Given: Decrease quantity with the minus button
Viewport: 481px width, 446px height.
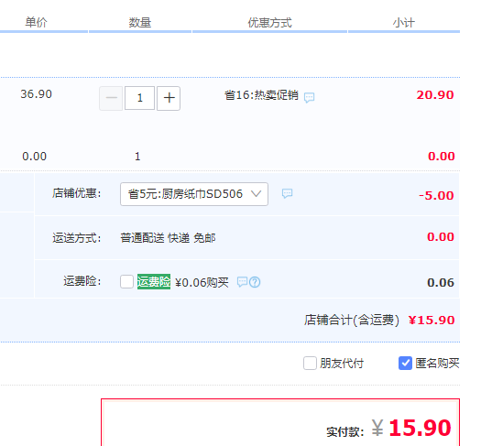Looking at the screenshot, I should point(111,98).
